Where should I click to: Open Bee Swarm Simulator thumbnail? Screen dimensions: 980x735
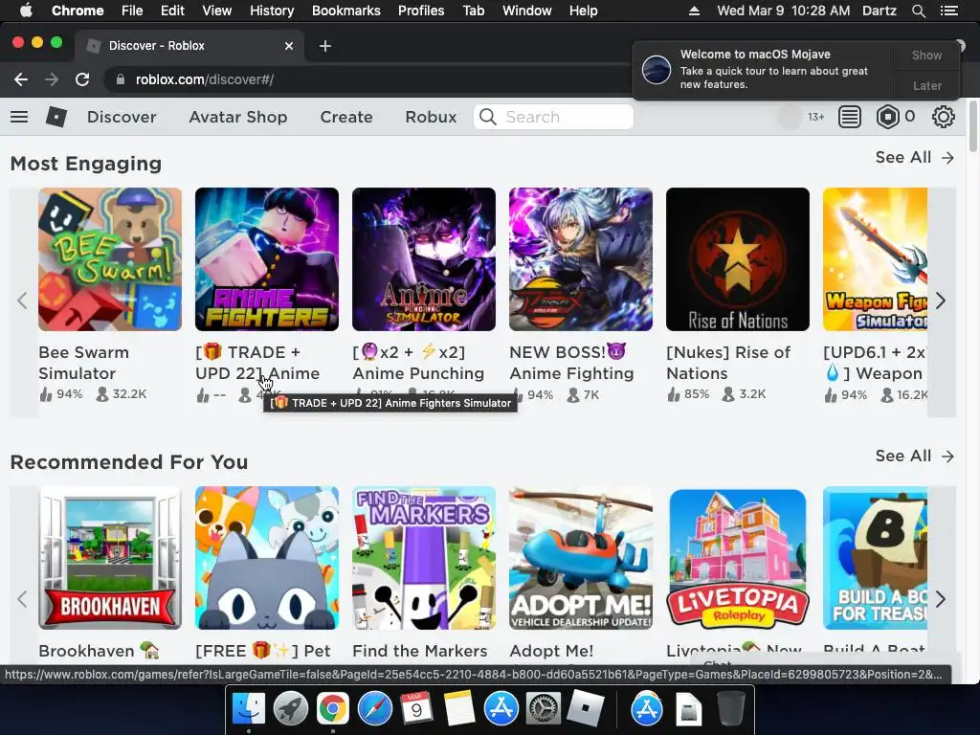point(110,259)
